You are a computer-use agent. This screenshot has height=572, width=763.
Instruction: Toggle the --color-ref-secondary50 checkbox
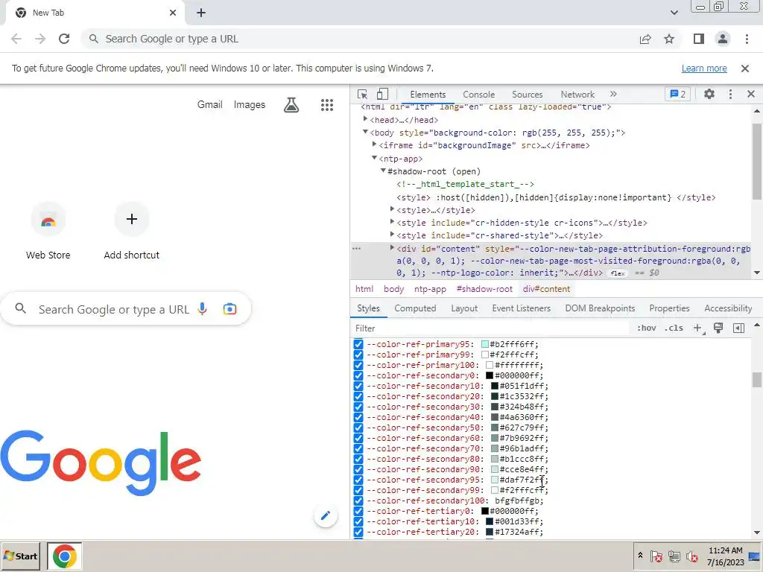[x=358, y=428]
